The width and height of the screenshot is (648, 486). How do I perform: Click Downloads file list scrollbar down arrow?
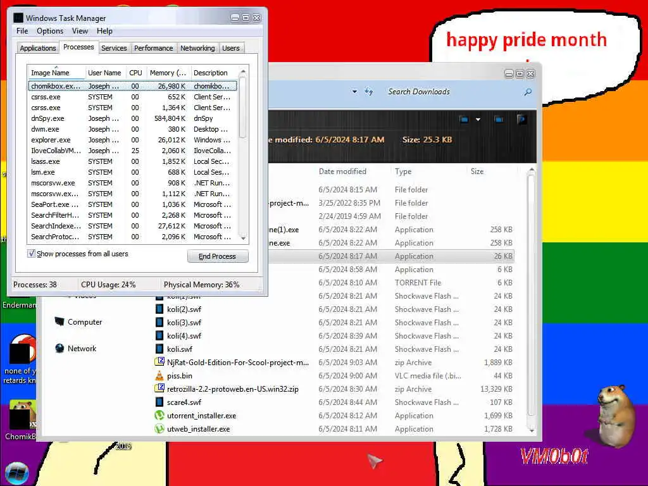pos(532,430)
